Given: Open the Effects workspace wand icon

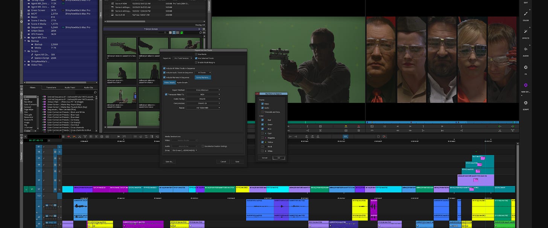Looking at the screenshot, I should [526, 31].
